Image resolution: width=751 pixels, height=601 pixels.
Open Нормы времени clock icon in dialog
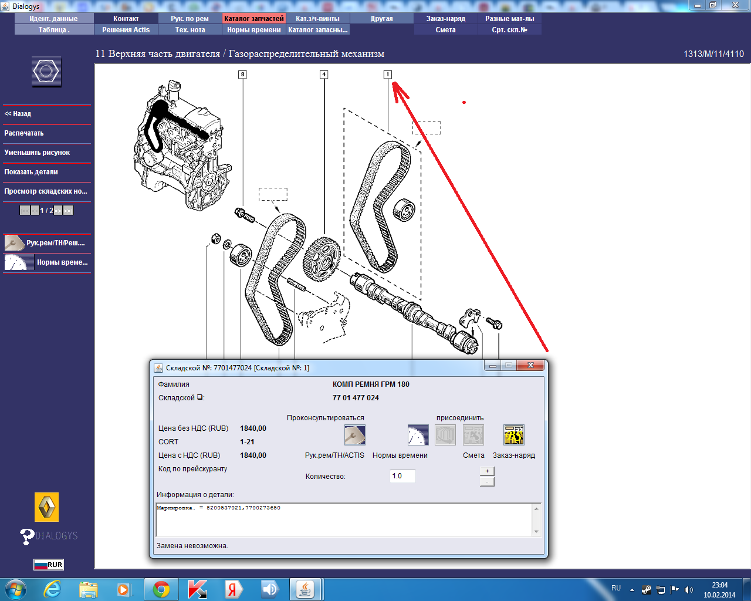tap(418, 435)
